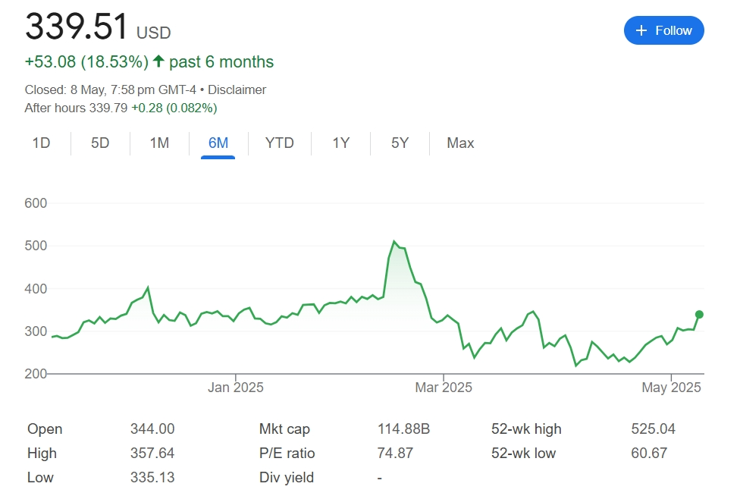The width and height of the screenshot is (740, 496).
Task: Open the YTD chart view
Action: click(x=279, y=143)
